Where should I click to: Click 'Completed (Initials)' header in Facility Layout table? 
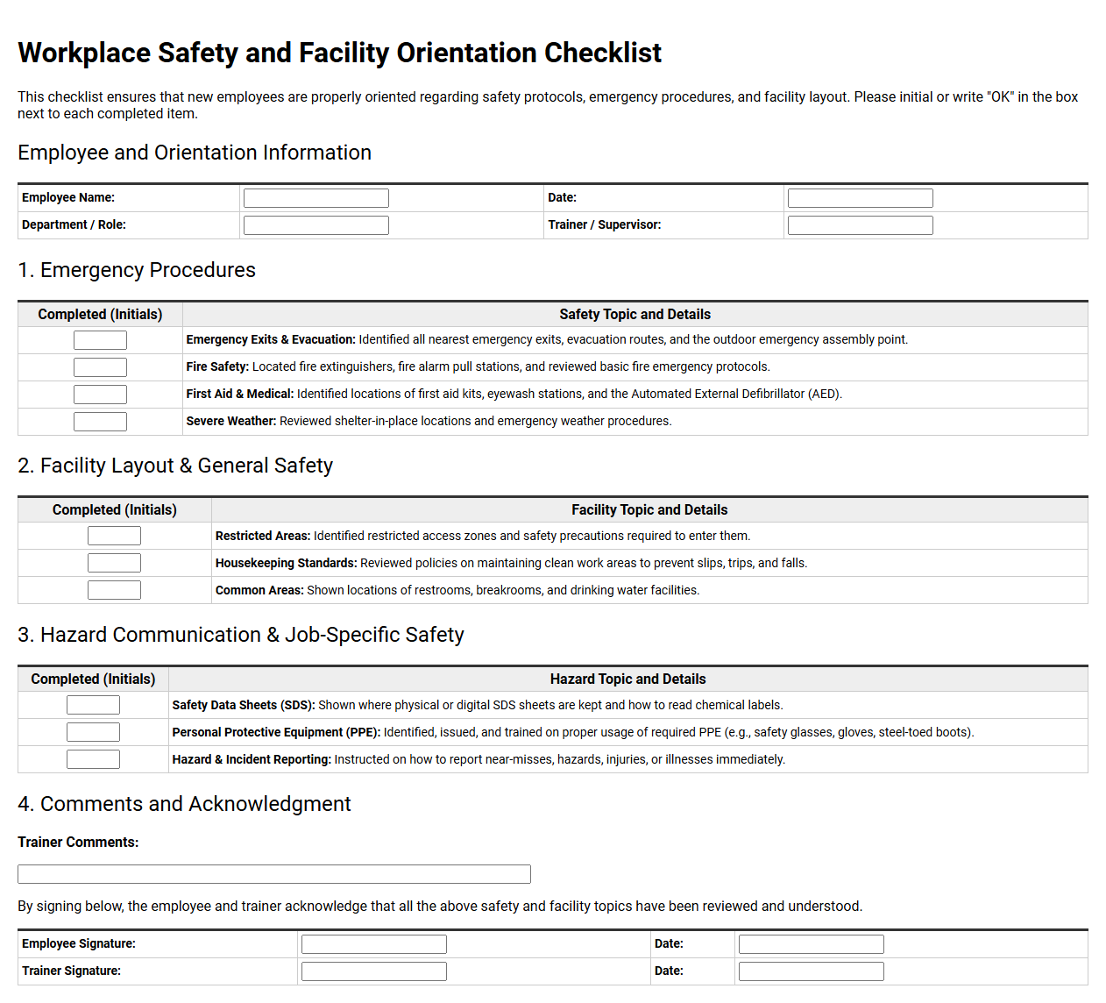coord(114,510)
